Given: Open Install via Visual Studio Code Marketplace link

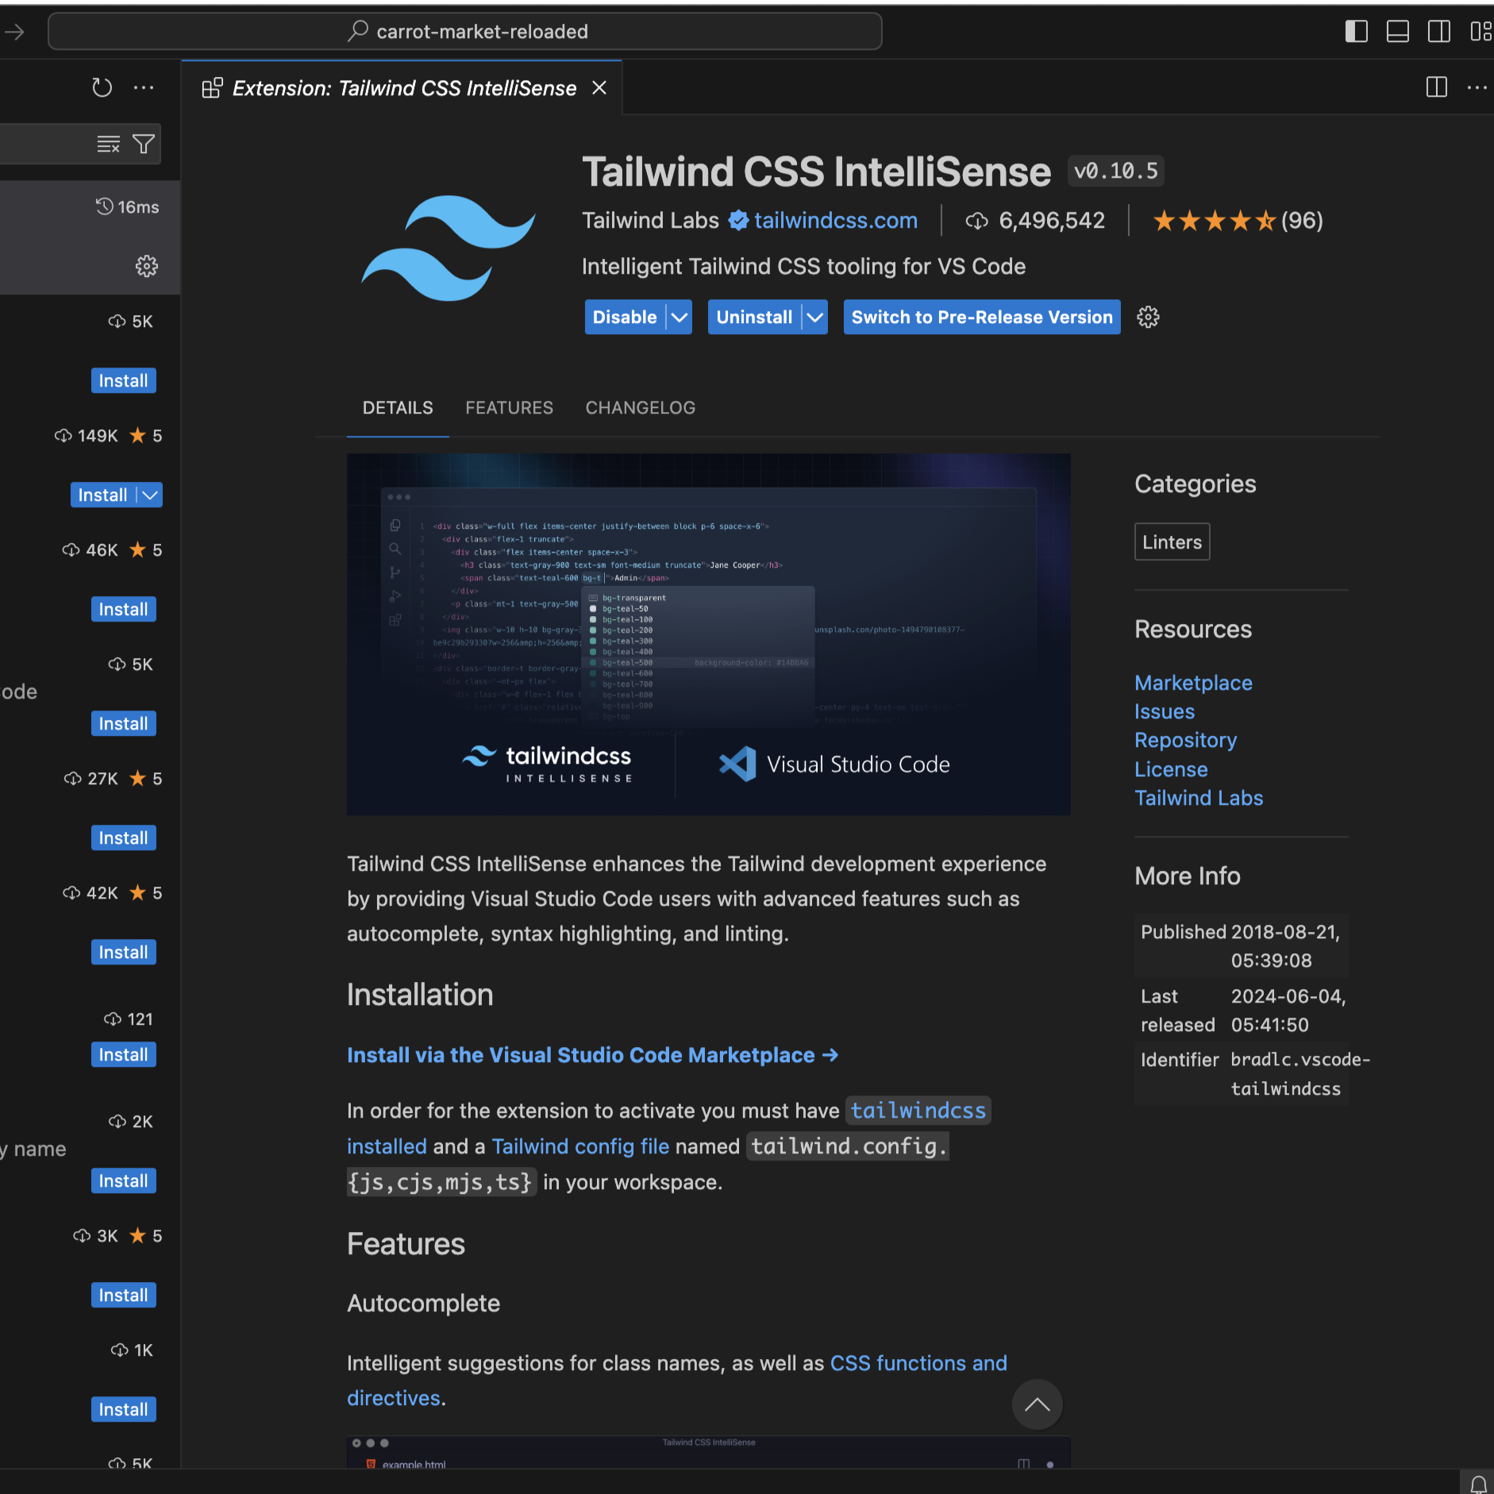Looking at the screenshot, I should pos(592,1055).
